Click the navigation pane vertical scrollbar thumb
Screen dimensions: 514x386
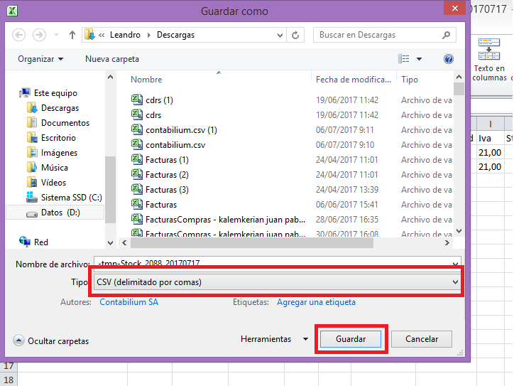[111, 190]
